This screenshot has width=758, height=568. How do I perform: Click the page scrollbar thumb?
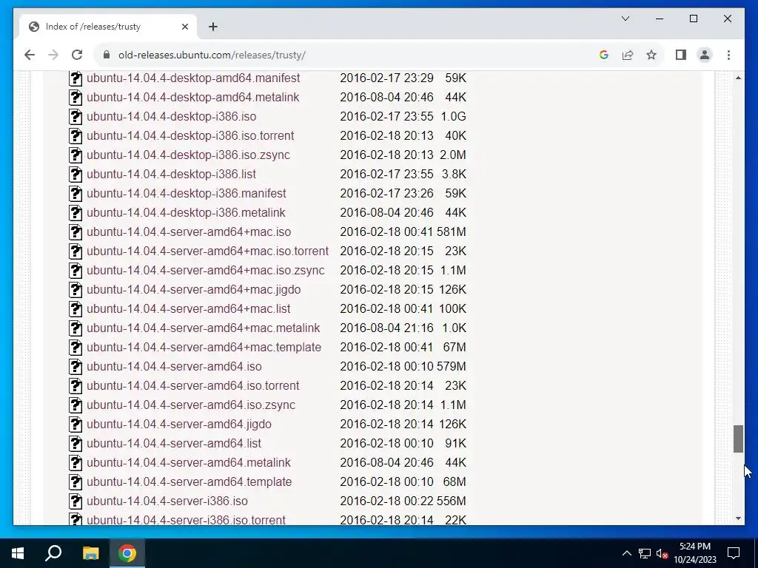(738, 439)
